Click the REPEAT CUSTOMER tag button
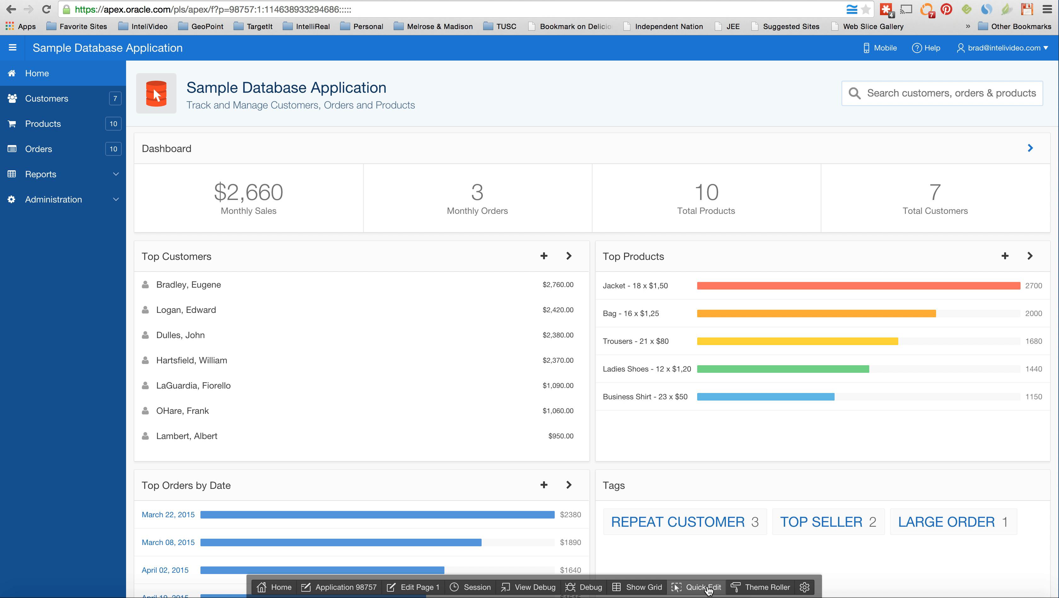 click(x=684, y=522)
